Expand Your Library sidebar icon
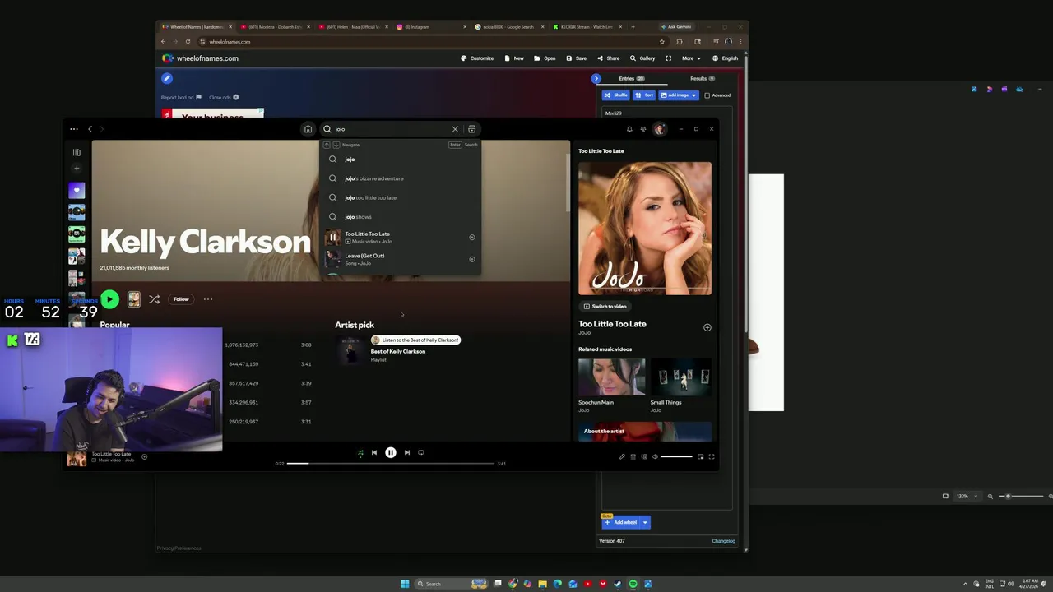Screen dimensions: 1053x592 click(x=77, y=152)
